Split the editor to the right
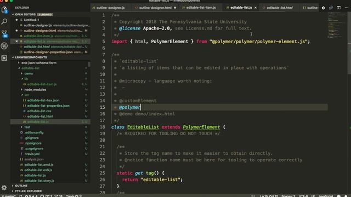 (339, 8)
